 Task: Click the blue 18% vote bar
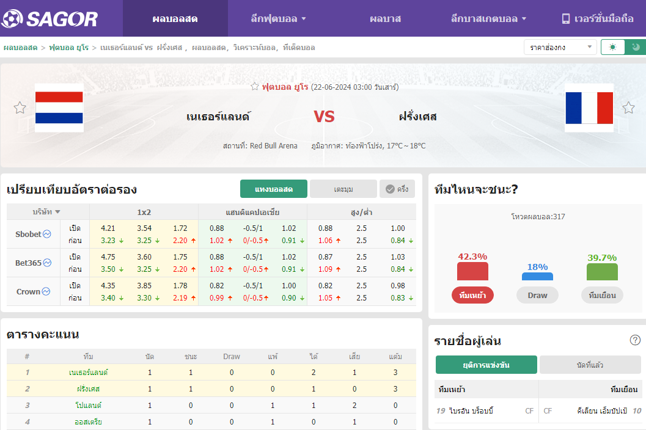point(537,276)
